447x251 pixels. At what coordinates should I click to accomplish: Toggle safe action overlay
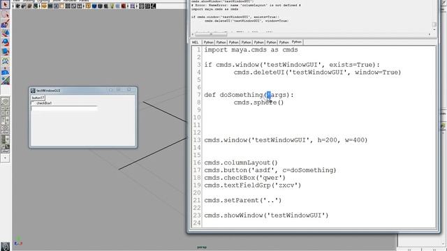coord(73,6)
